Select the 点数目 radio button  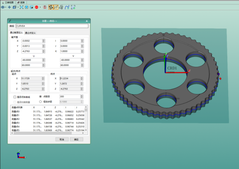(41, 97)
